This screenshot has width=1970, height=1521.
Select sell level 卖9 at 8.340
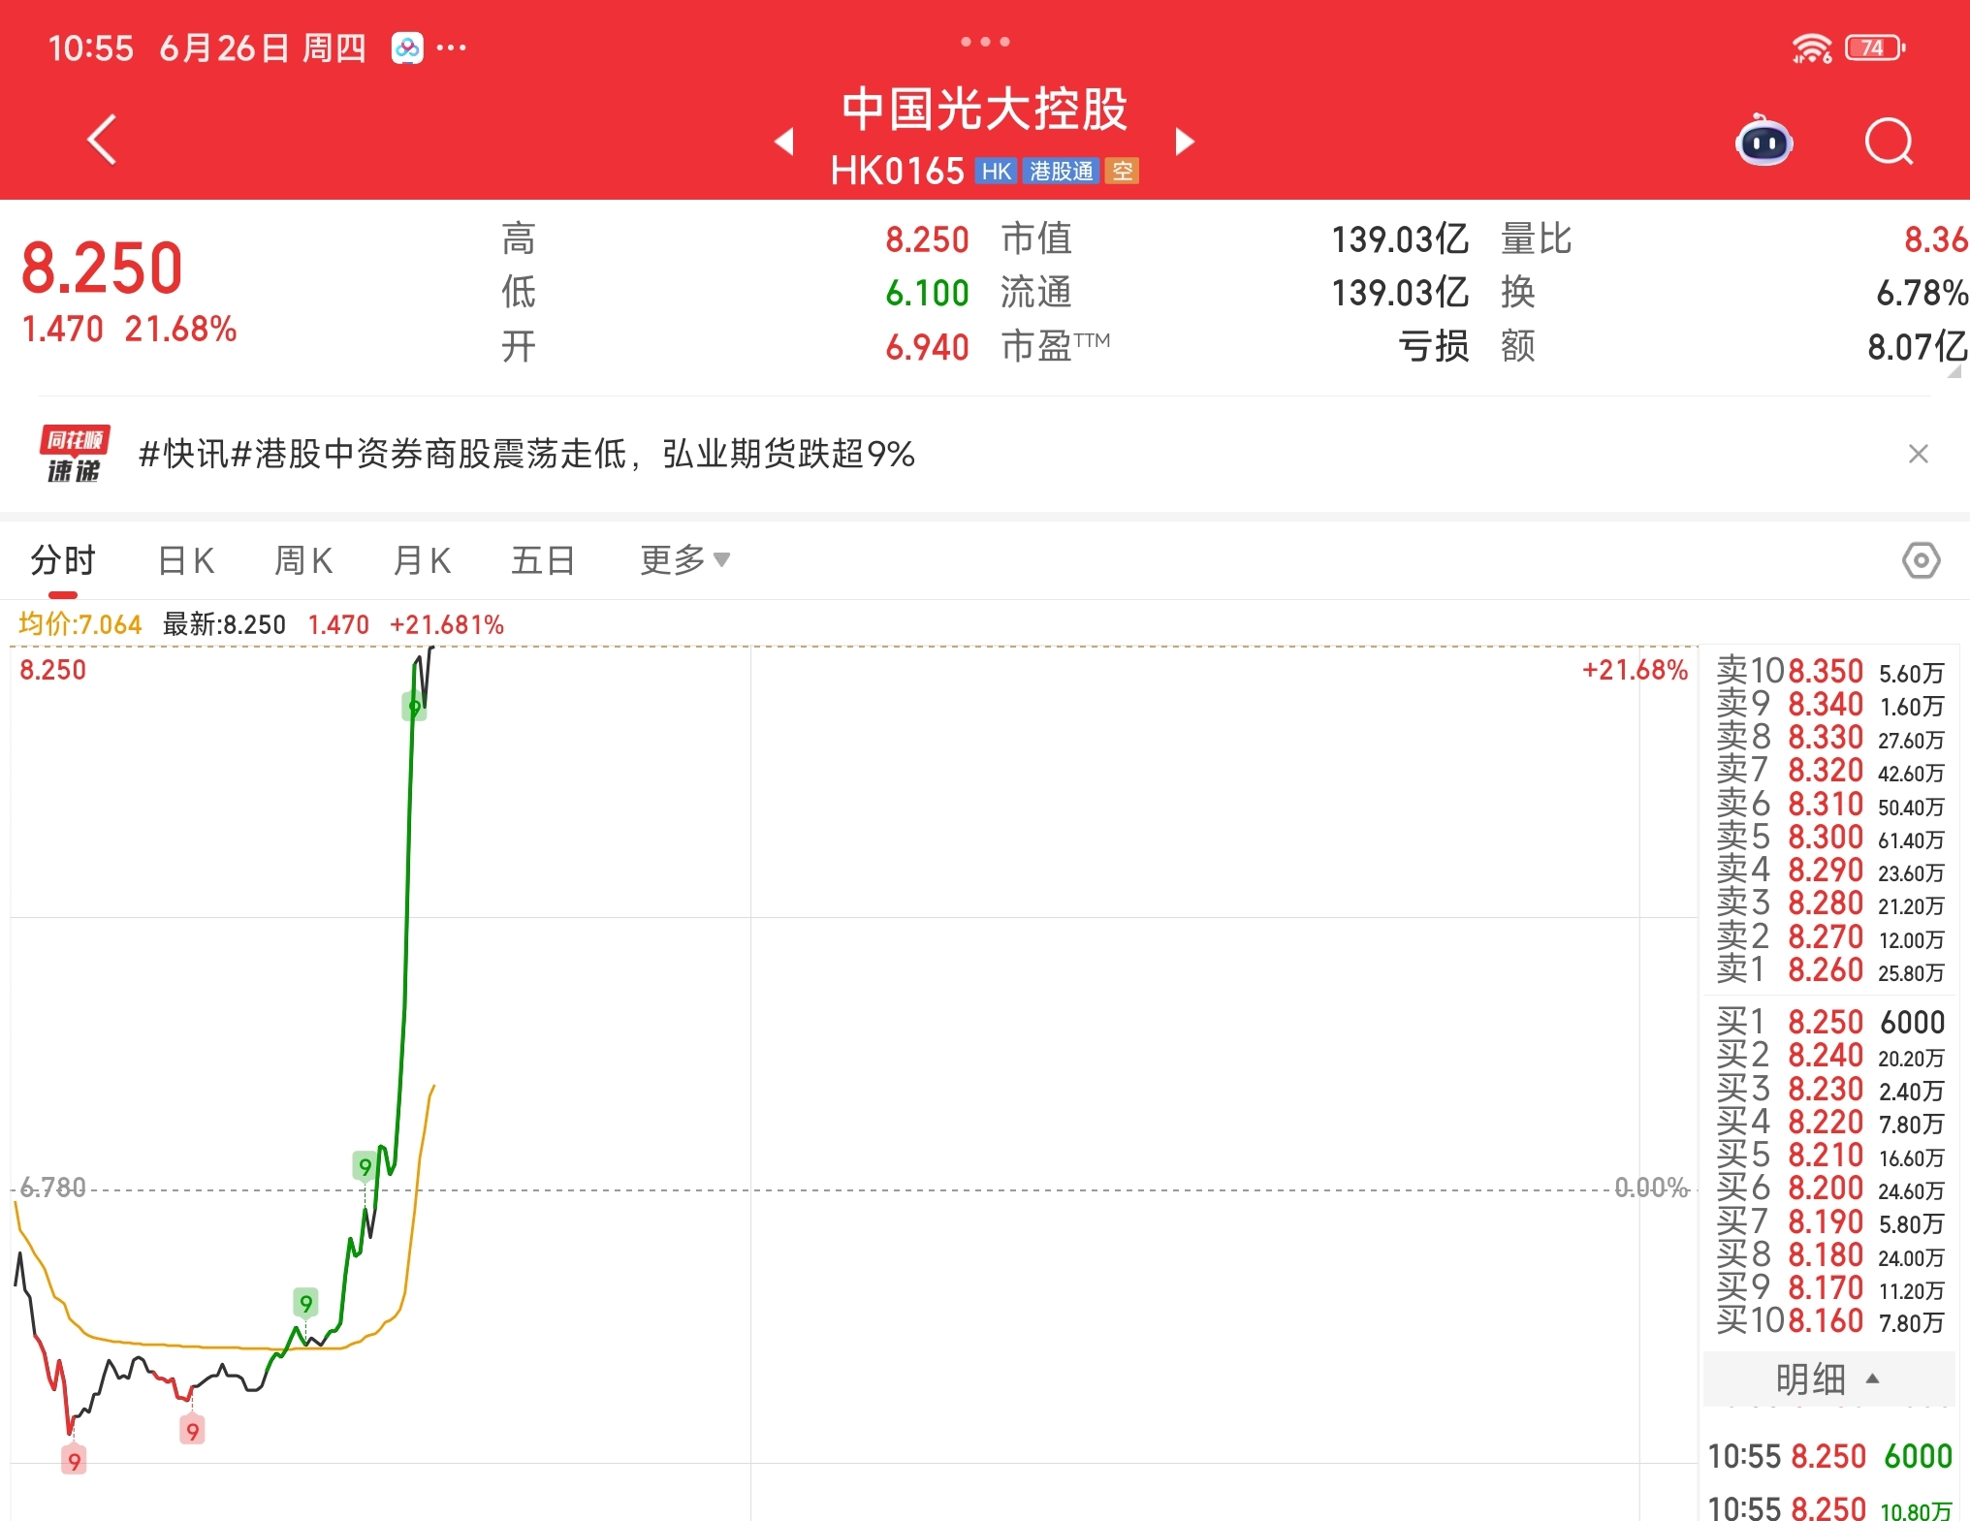(1829, 704)
